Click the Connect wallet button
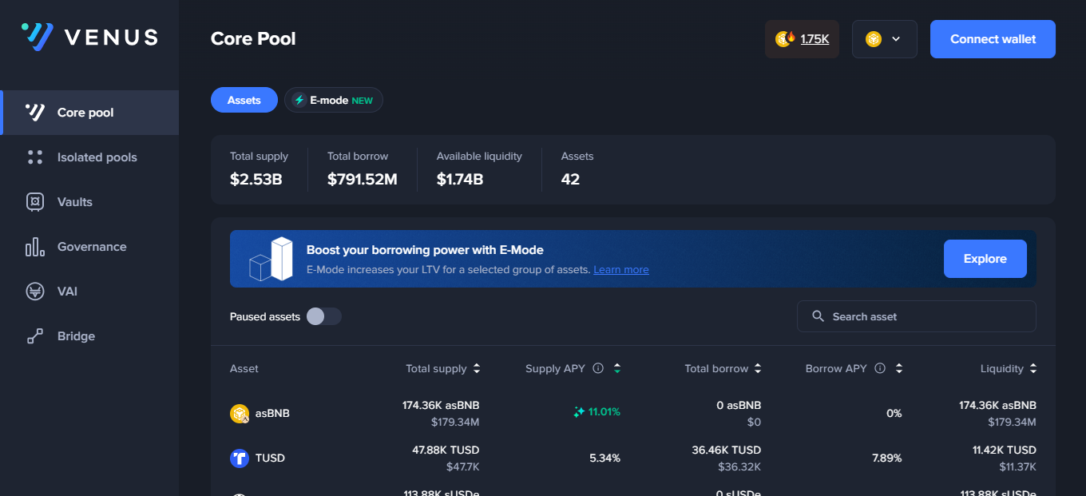 point(993,39)
